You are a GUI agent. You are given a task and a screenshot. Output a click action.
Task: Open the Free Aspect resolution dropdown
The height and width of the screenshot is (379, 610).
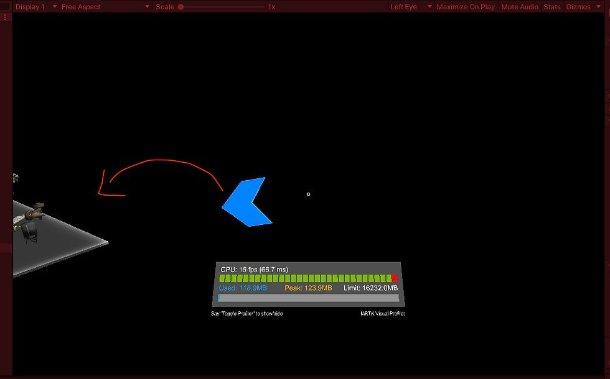[x=105, y=7]
